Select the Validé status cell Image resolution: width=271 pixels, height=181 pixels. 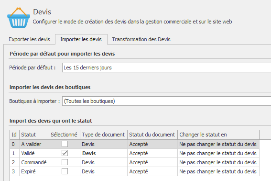click(x=34, y=153)
